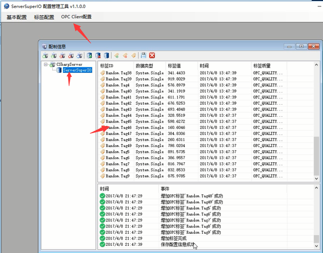
Task: Click the add group icon, blue cabinet with green plus
Action: 89,55
